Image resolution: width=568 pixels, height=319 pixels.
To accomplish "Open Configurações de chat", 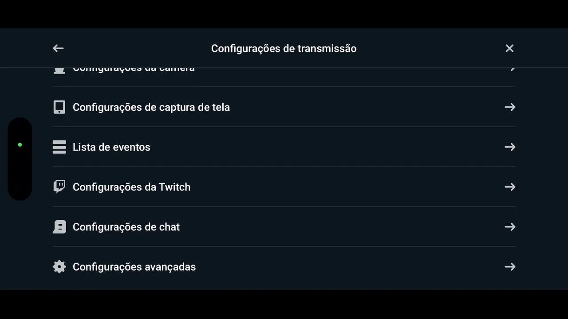I will 126,227.
